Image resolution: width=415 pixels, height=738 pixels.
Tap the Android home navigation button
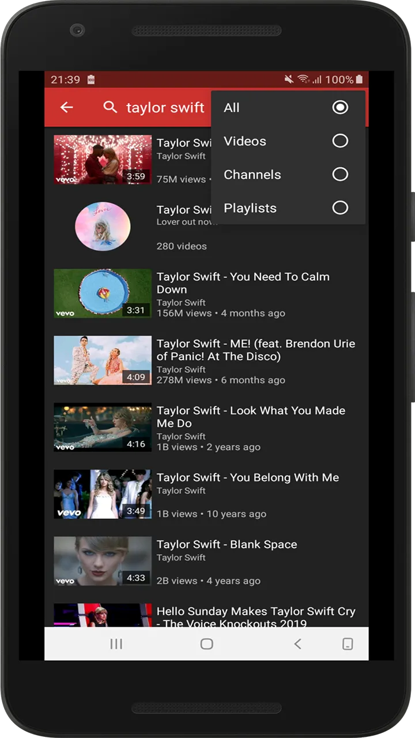point(207,644)
